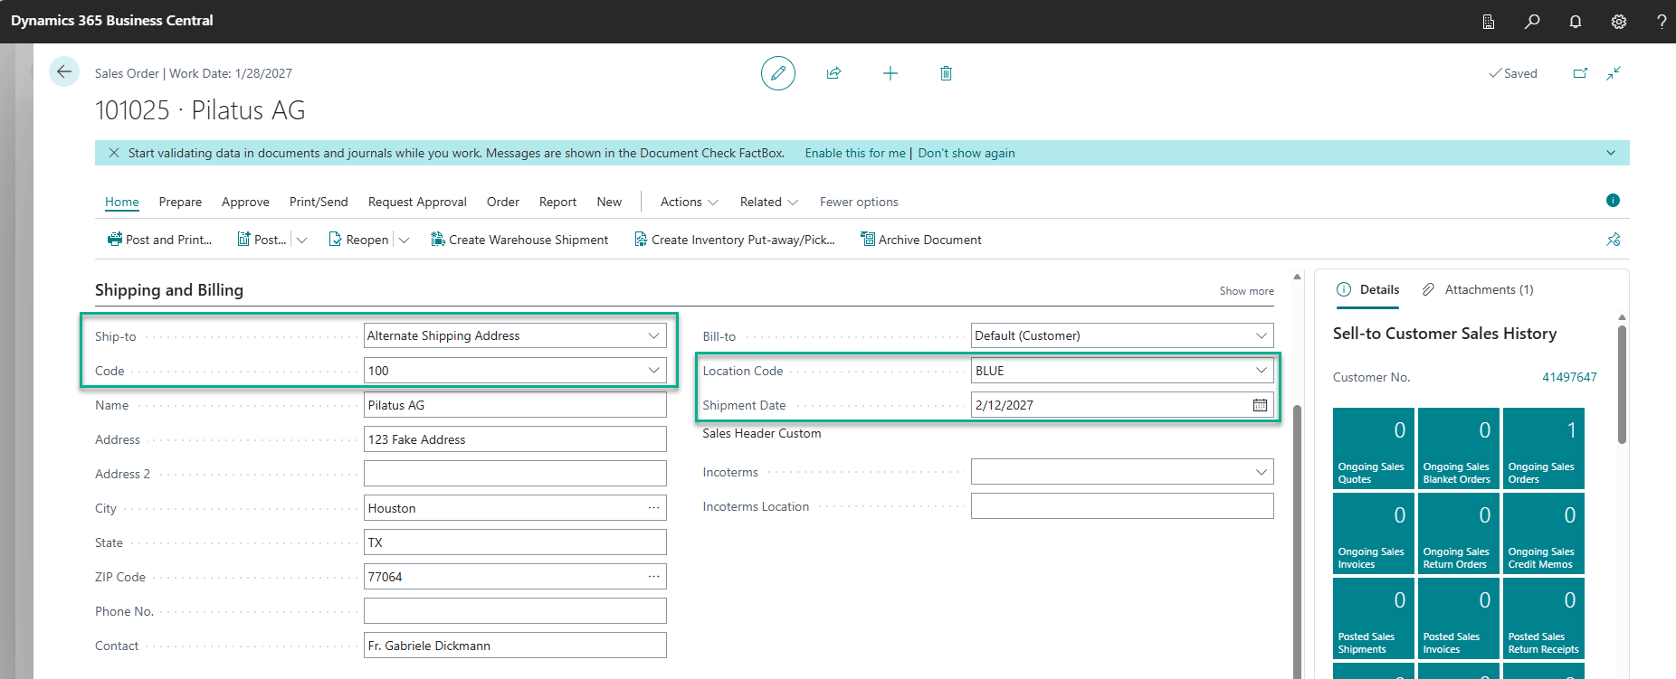Click Archive Document action
1676x679 pixels.
pyautogui.click(x=921, y=240)
